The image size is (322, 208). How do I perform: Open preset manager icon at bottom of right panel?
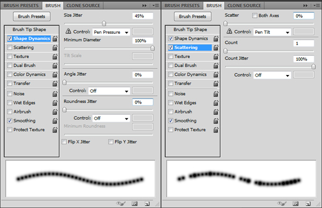pyautogui.click(x=296, y=204)
